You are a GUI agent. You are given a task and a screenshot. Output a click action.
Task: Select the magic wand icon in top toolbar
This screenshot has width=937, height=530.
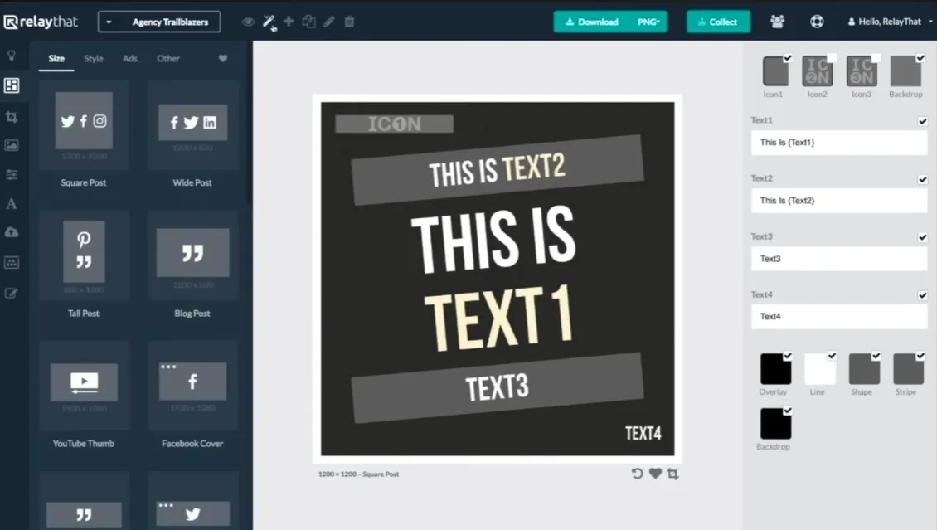click(269, 22)
